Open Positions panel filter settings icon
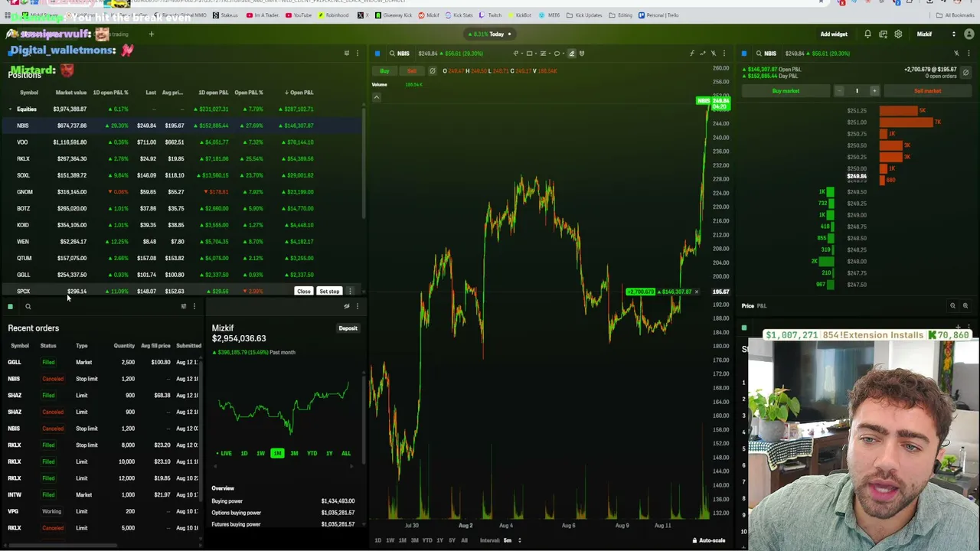 click(x=346, y=54)
